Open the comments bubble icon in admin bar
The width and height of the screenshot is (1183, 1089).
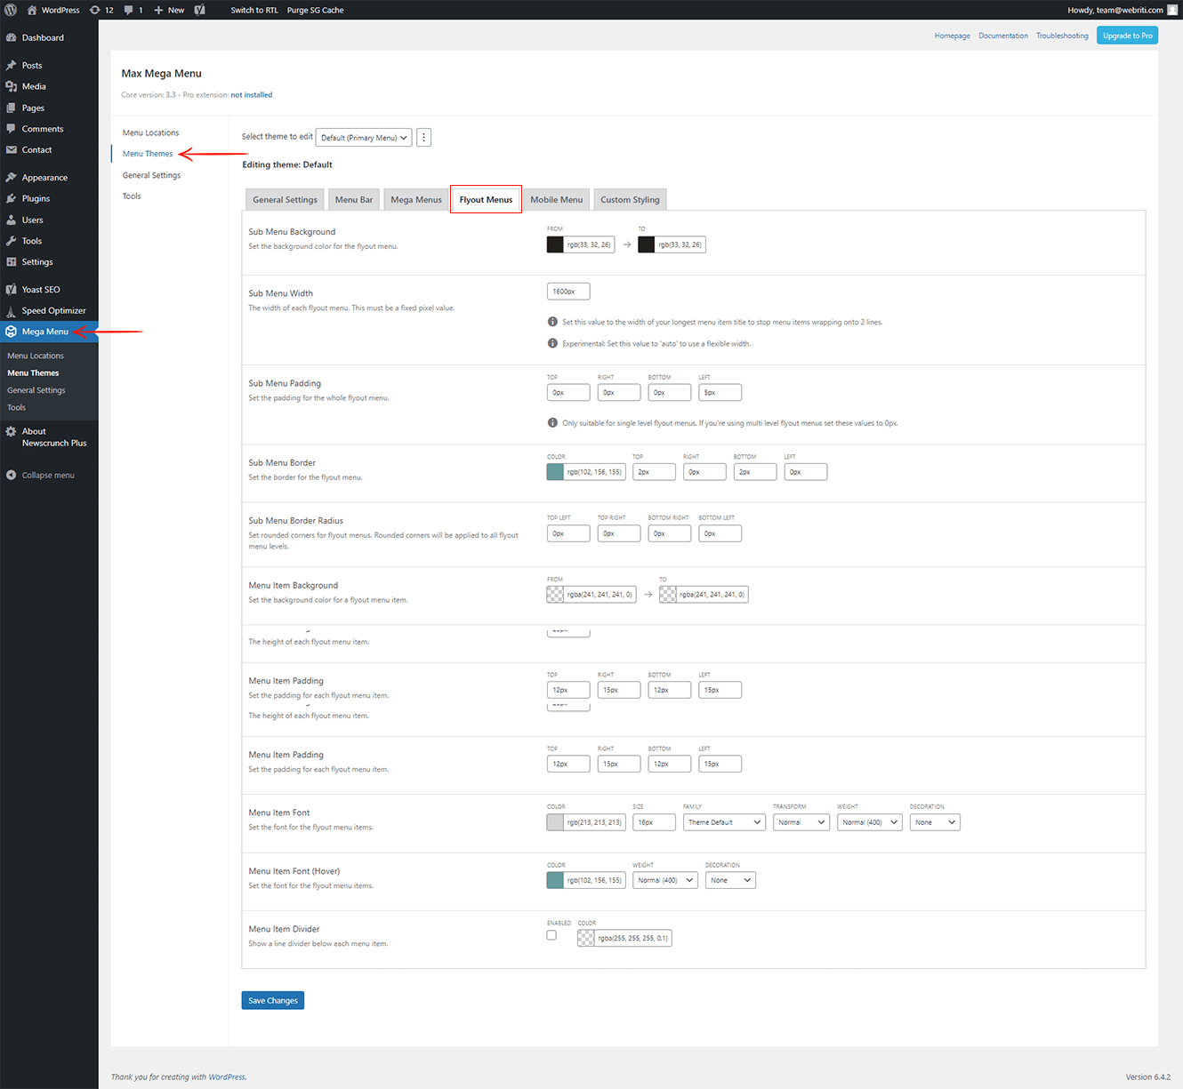click(129, 10)
